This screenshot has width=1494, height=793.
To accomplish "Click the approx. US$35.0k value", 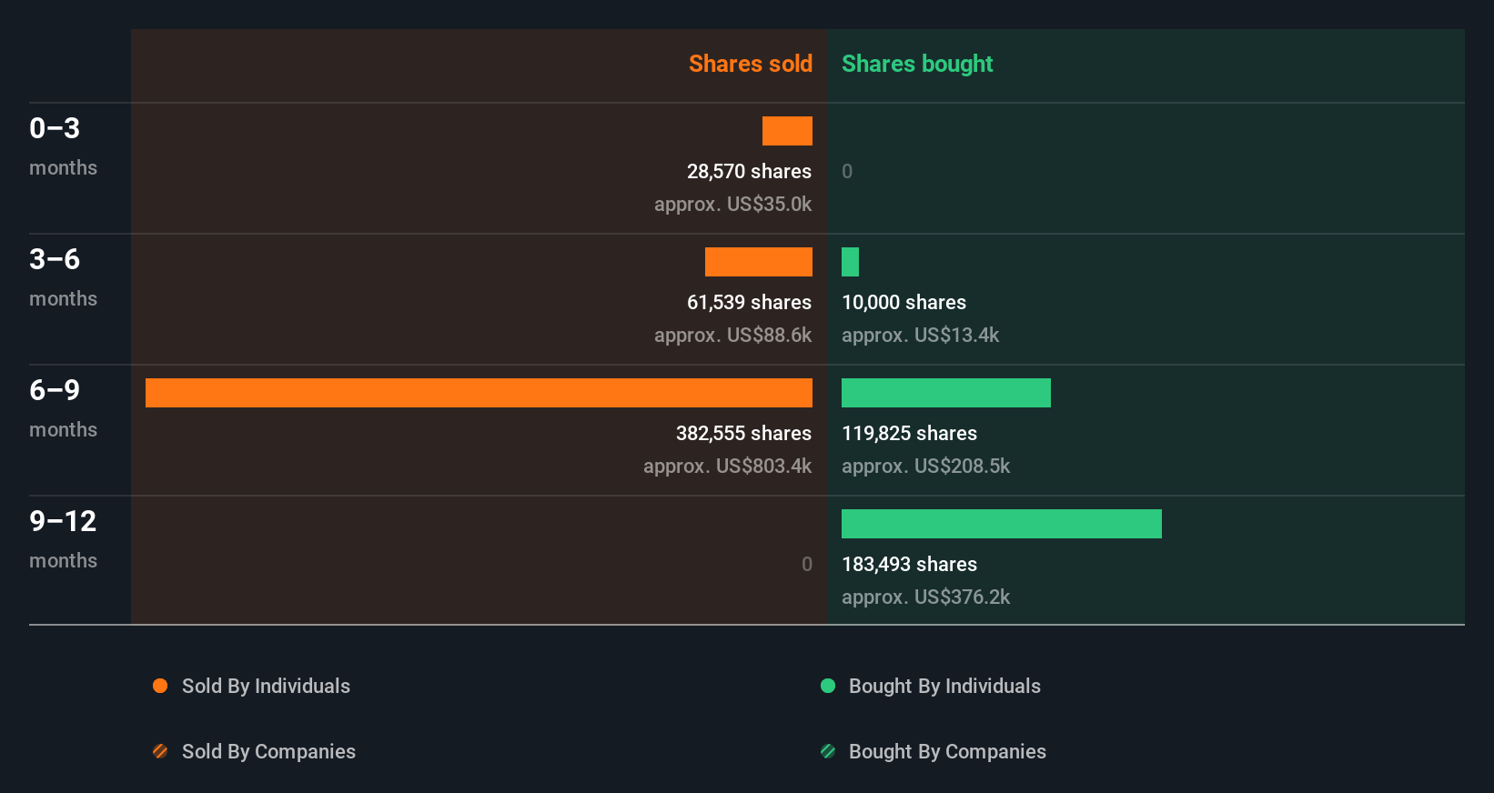I will click(x=732, y=205).
